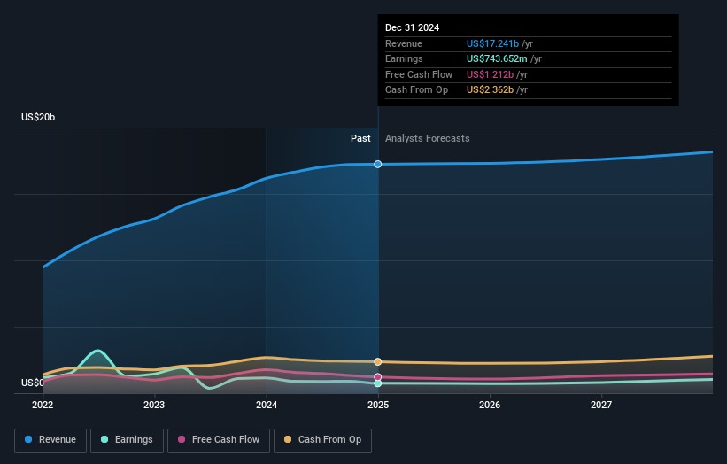Select 2027 on the time axis

601,406
